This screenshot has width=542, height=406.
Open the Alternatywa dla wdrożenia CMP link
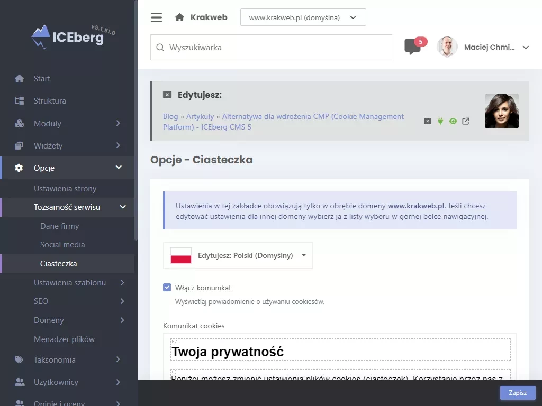tap(284, 122)
